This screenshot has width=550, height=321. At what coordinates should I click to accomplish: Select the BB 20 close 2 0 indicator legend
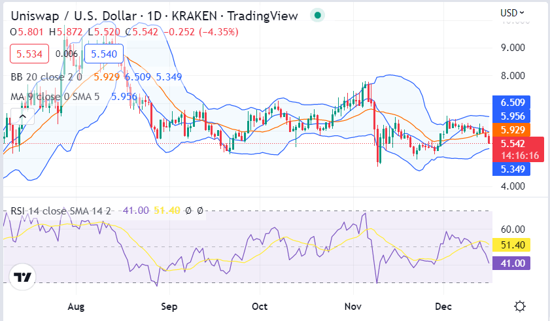(x=46, y=77)
